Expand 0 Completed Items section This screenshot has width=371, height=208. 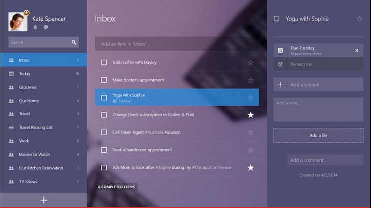[117, 187]
